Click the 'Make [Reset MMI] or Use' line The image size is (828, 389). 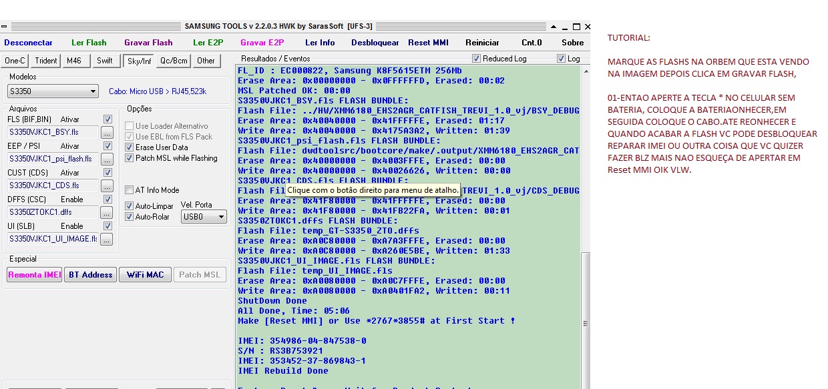coord(376,321)
